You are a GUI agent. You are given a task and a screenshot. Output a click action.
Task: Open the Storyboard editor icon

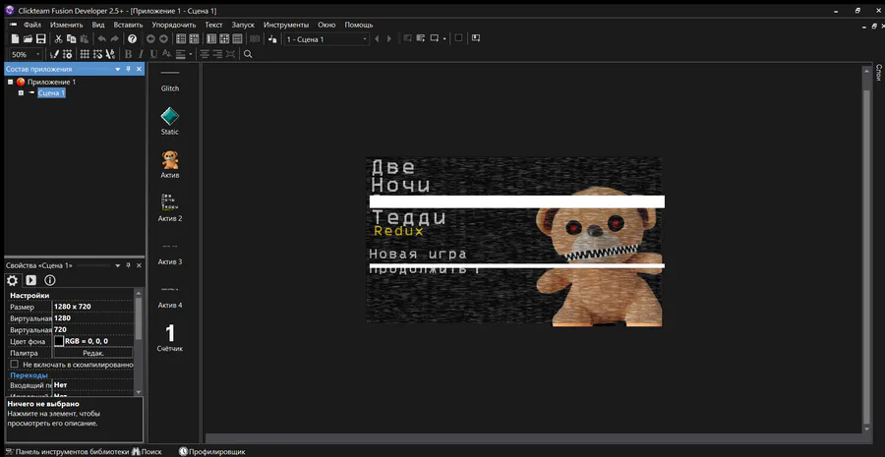181,39
